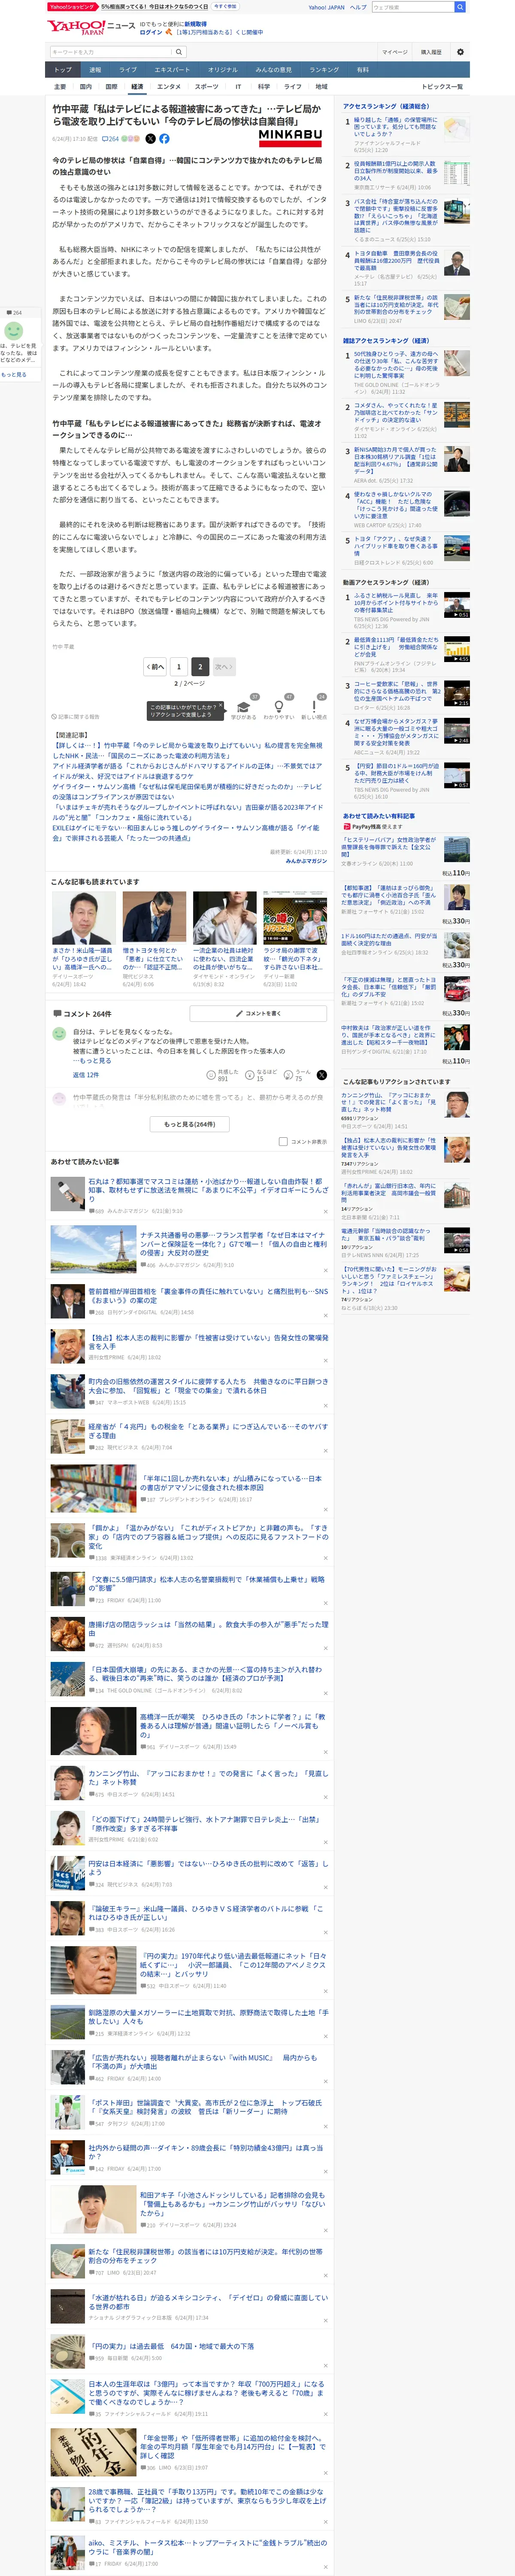The width and height of the screenshot is (515, 2576).
Task: Open video ranking item 1 ふるさと納税 thumbnail
Action: pyautogui.click(x=456, y=604)
